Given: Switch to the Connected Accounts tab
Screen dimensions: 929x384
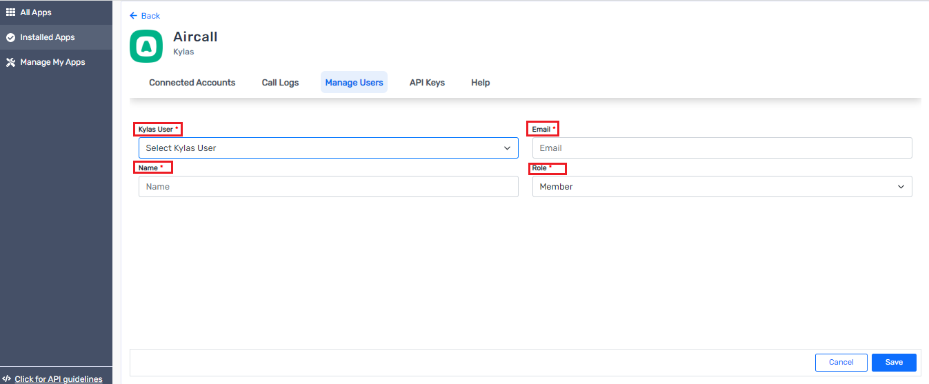Looking at the screenshot, I should (x=192, y=83).
